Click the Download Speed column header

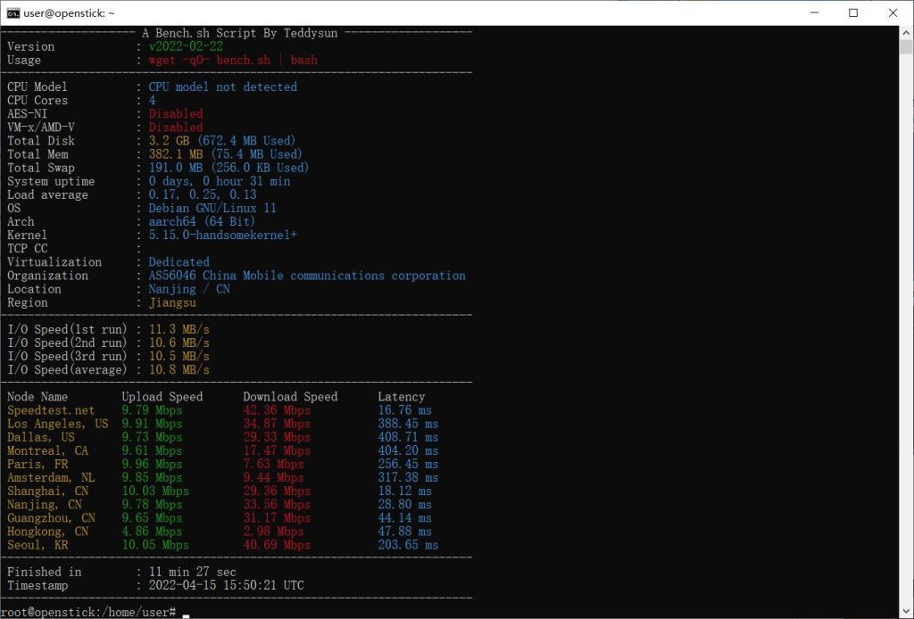290,397
